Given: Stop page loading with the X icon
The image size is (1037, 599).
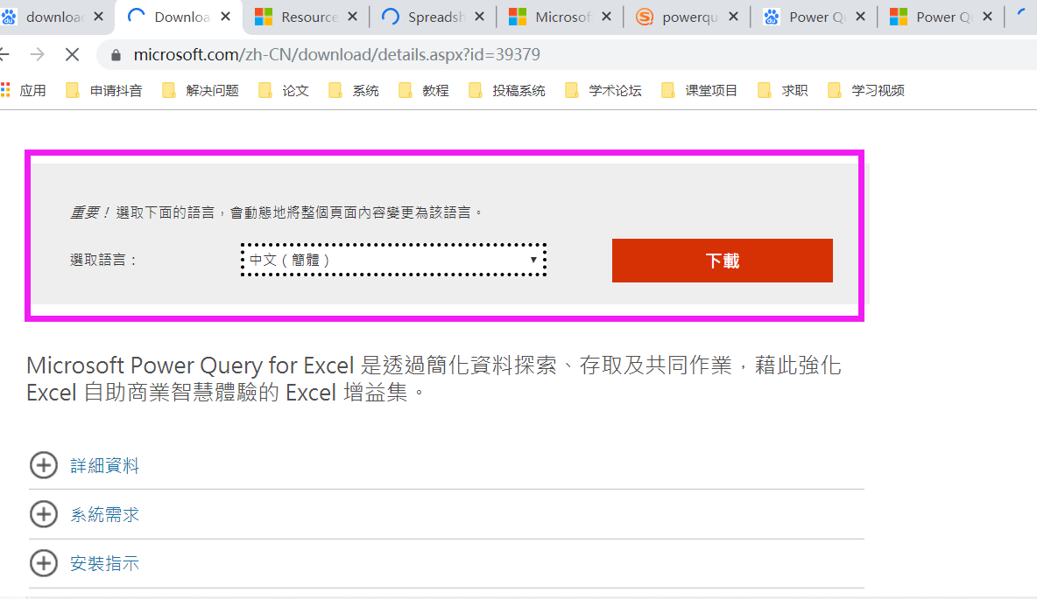Looking at the screenshot, I should [73, 54].
